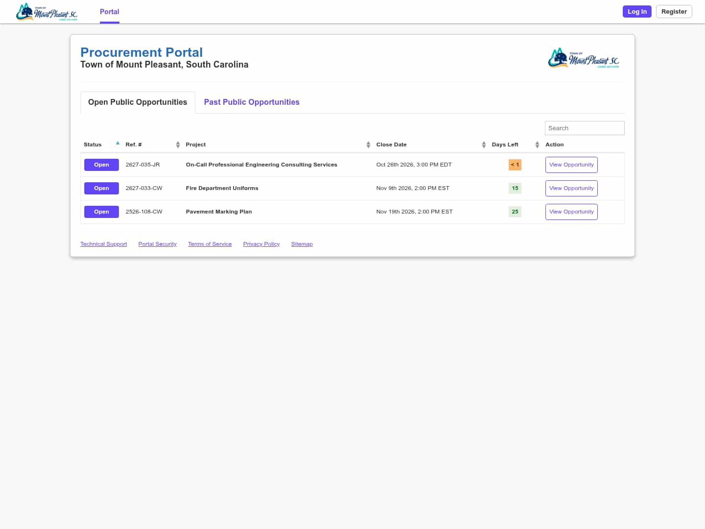The width and height of the screenshot is (705, 529).
Task: Click the green '15' days left badge
Action: pyautogui.click(x=515, y=189)
